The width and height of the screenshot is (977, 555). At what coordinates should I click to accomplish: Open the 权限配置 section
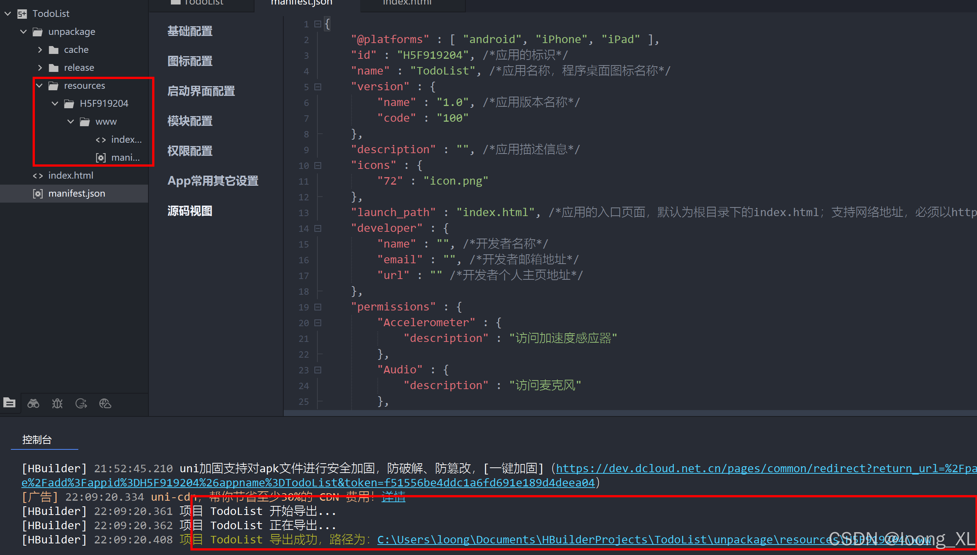(190, 151)
